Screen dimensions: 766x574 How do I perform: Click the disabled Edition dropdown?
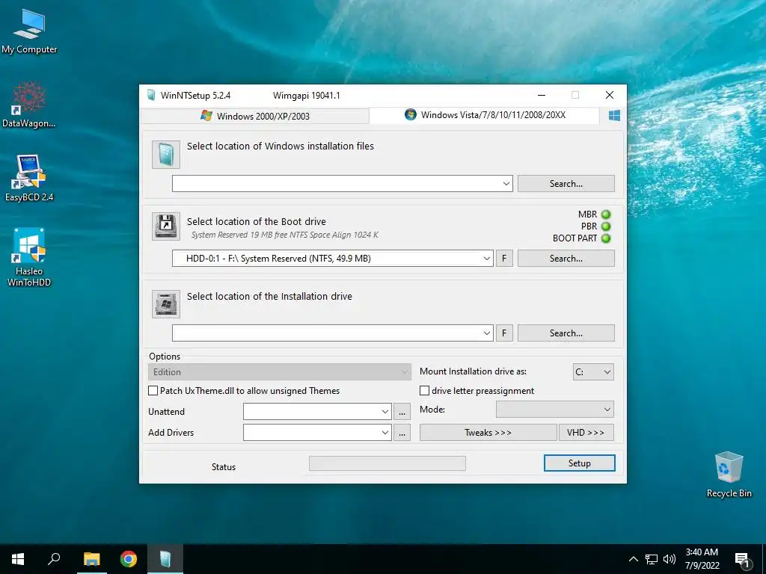point(280,372)
